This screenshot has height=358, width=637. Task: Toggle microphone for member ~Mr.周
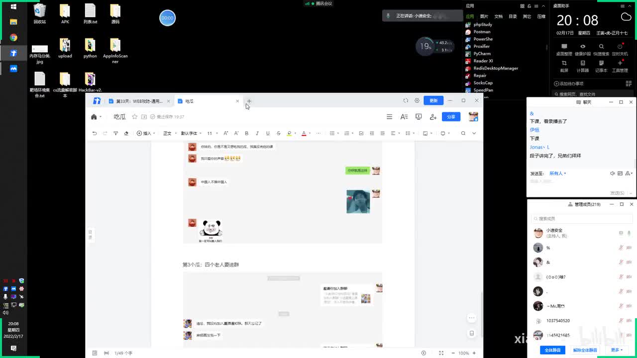click(x=621, y=306)
